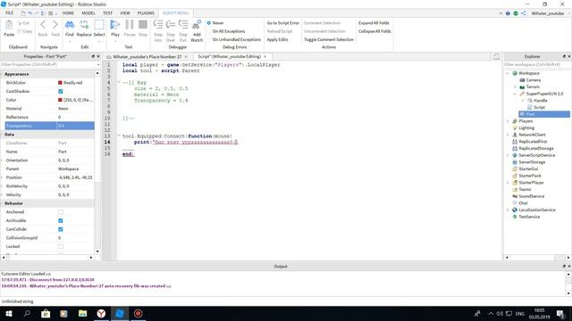The image size is (572, 321).
Task: Click the Cut clipboard button
Action: [x=23, y=23]
